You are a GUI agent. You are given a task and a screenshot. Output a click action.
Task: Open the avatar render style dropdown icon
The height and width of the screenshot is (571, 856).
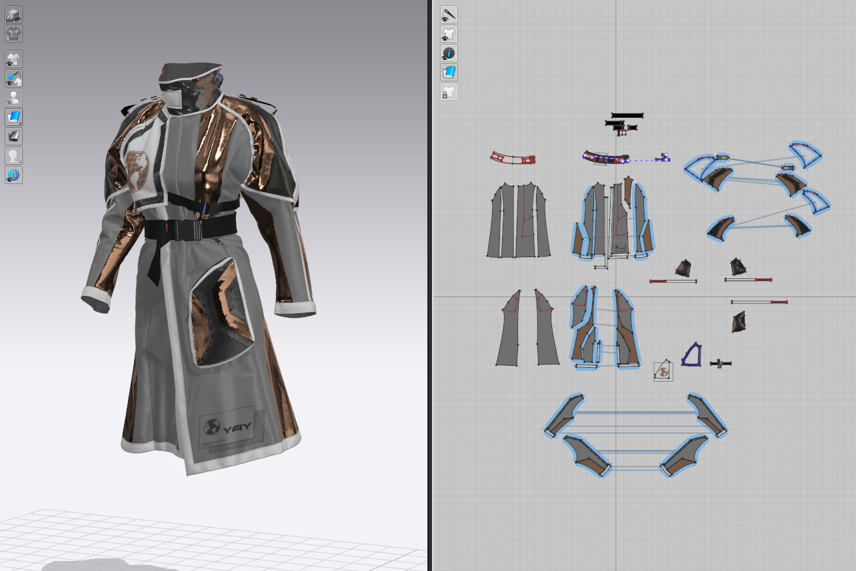pyautogui.click(x=13, y=155)
